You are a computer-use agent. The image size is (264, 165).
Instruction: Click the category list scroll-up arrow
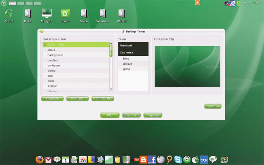tap(111, 43)
